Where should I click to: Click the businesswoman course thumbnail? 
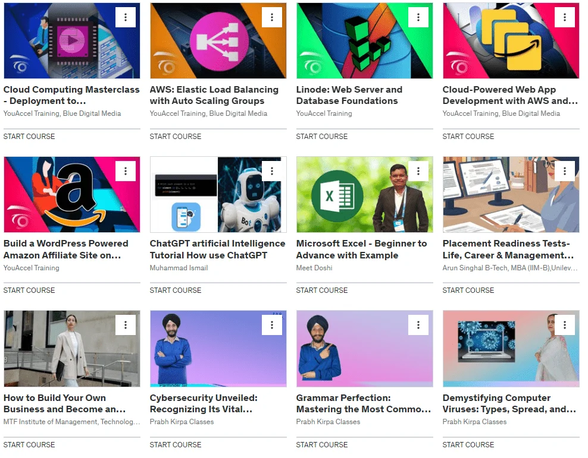[72, 349]
